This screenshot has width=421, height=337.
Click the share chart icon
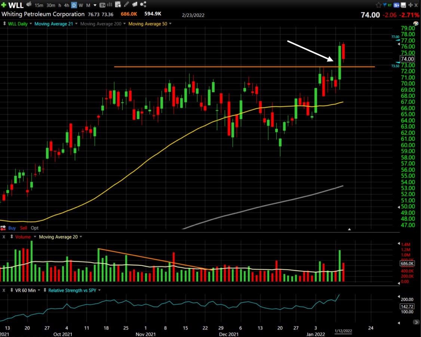click(x=143, y=4)
